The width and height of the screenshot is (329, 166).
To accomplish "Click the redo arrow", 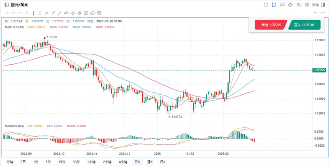I will [323, 13].
